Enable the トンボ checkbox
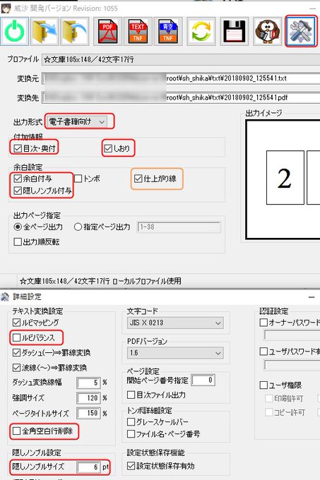The height and width of the screenshot is (480, 320). (78, 179)
